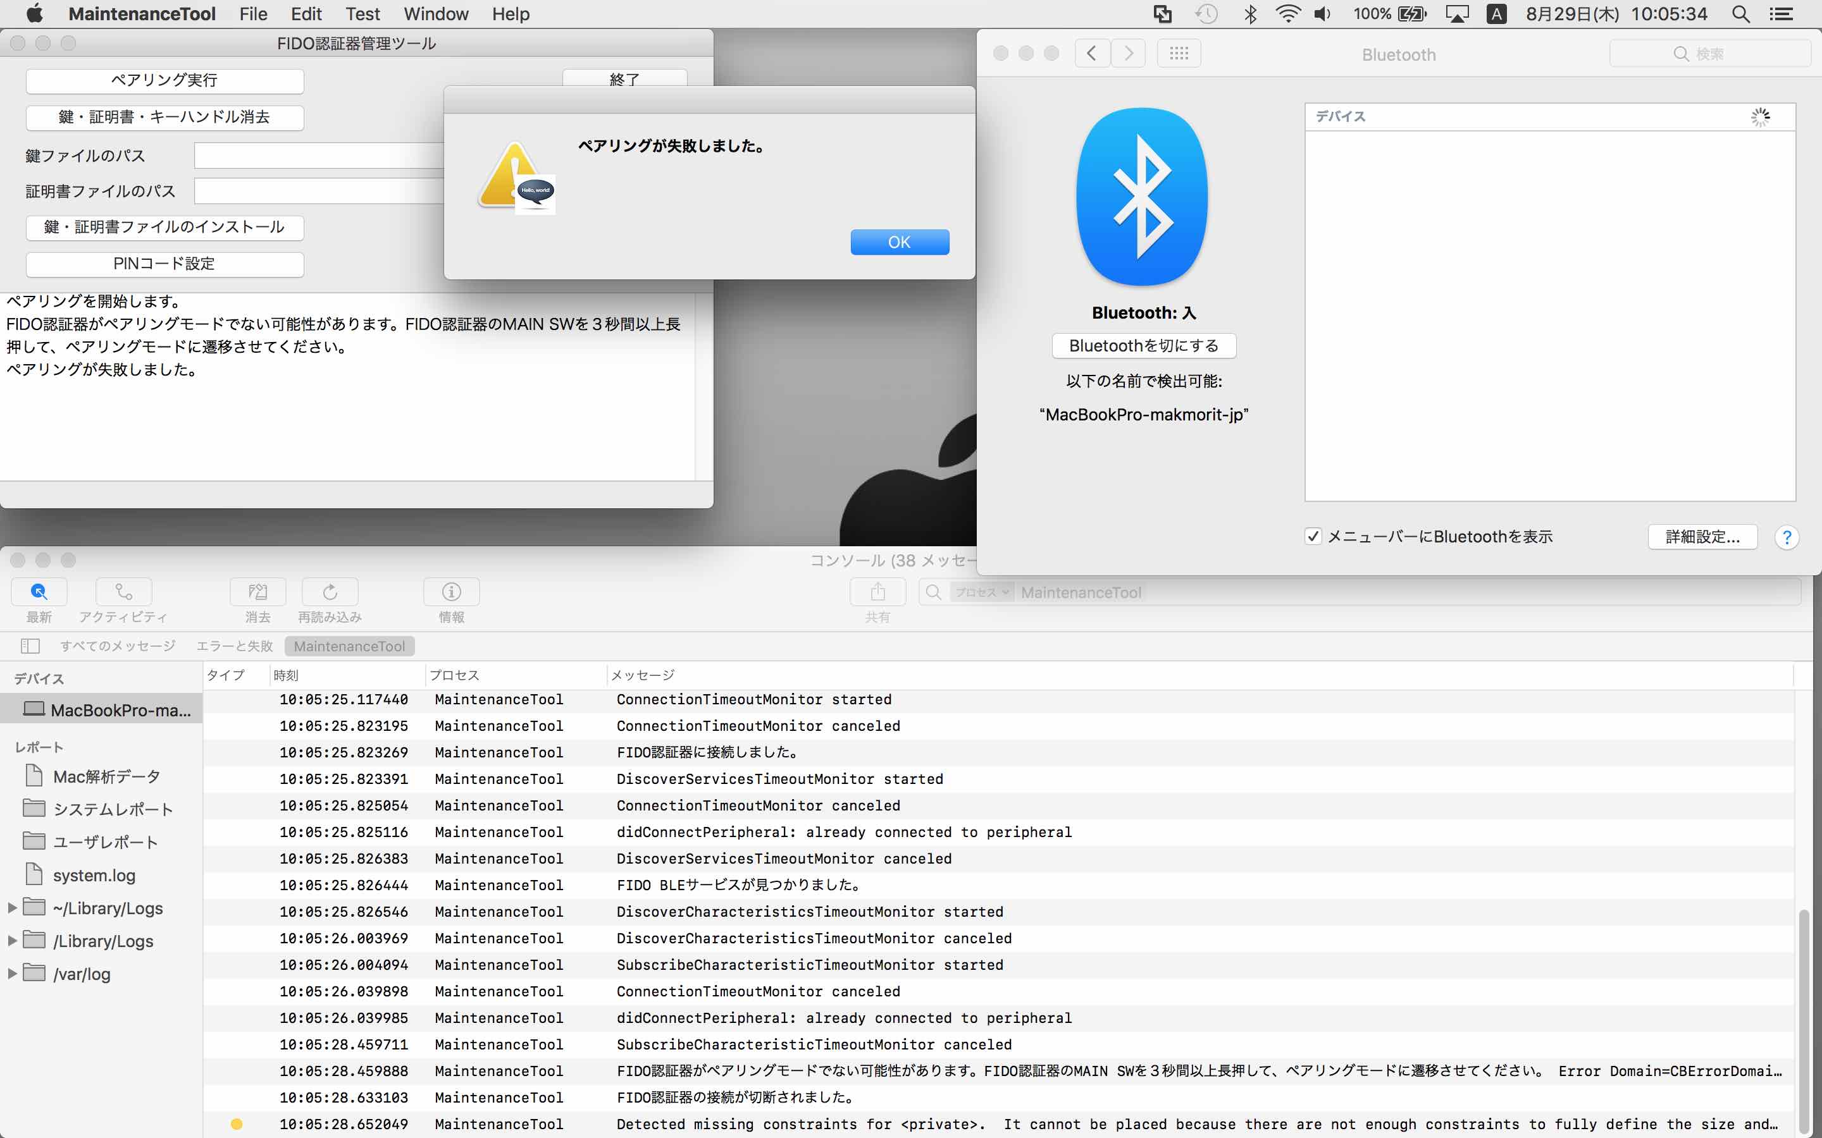Switch to the エラーと失敗 tab
The width and height of the screenshot is (1822, 1138).
point(234,645)
